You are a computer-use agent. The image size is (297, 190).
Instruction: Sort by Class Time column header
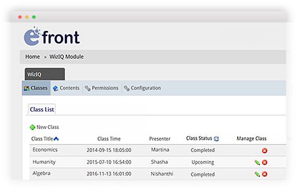(x=109, y=139)
